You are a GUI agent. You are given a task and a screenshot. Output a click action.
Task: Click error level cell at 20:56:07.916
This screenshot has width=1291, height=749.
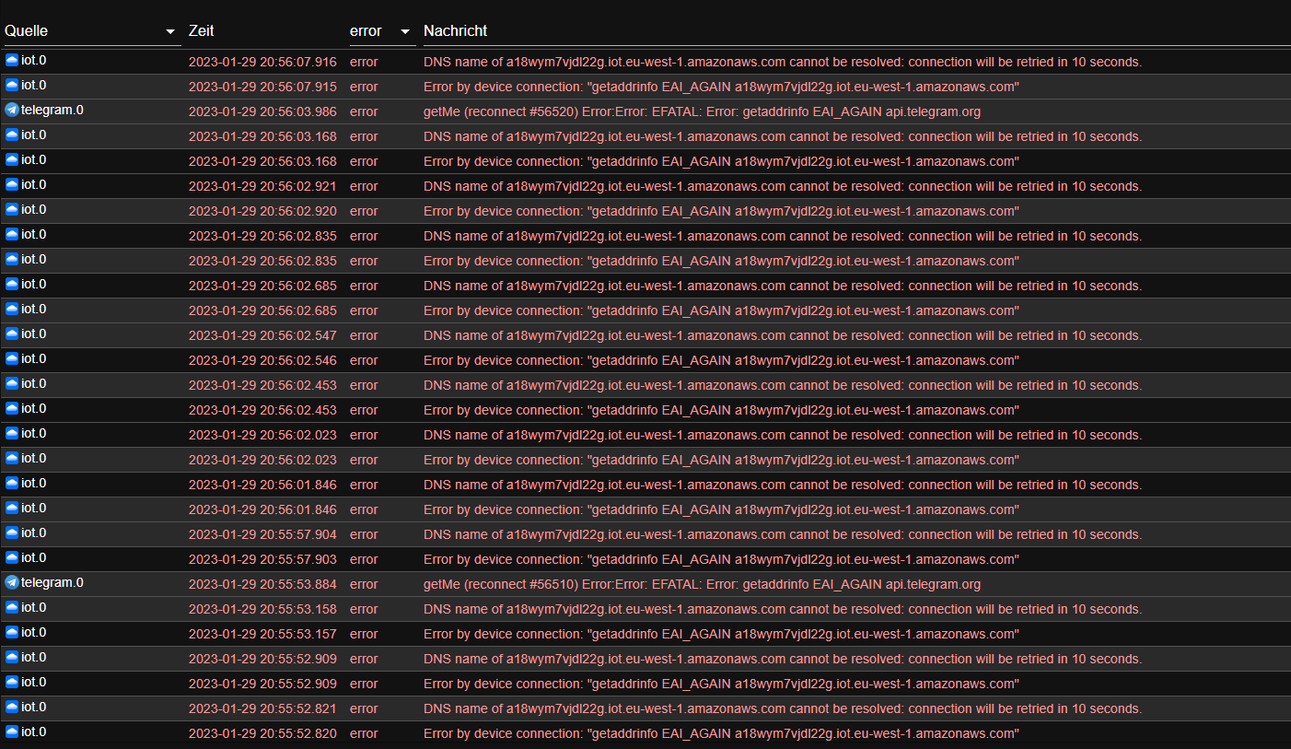364,62
